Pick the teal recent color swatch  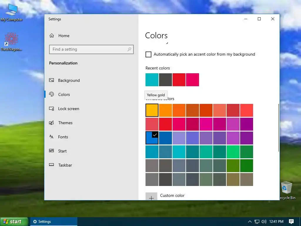[152, 80]
